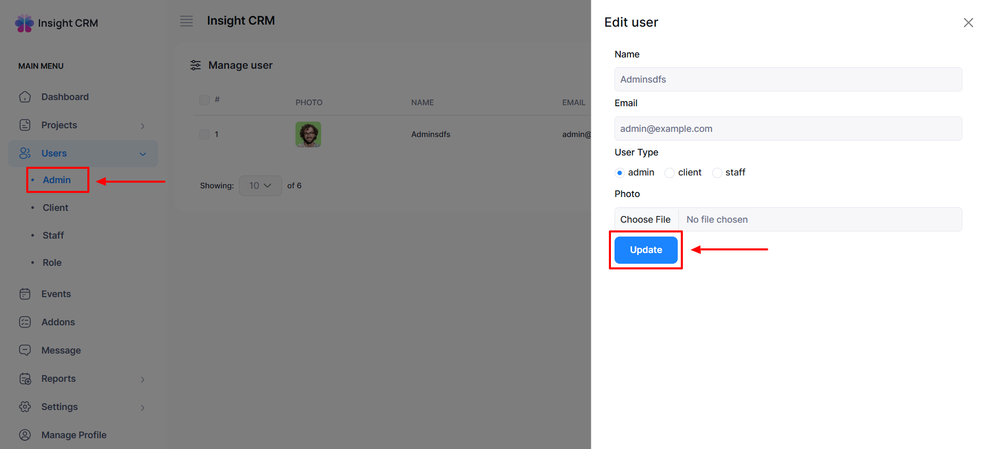Go to the Role submenu item
985x449 pixels.
[52, 263]
